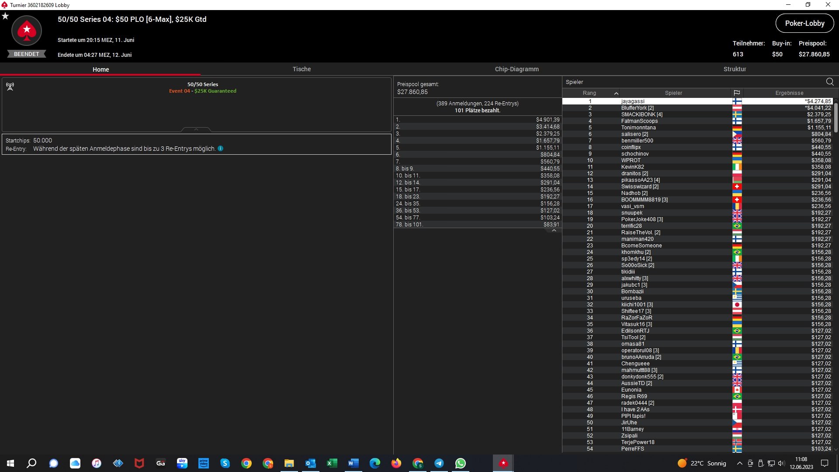Screen dimensions: 839x472
Task: Select player row RaZorFaZoR
Action: point(697,318)
